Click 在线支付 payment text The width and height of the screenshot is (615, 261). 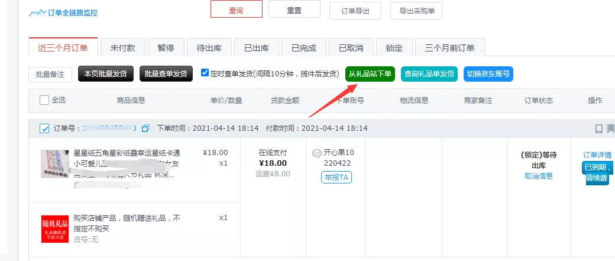coord(273,153)
